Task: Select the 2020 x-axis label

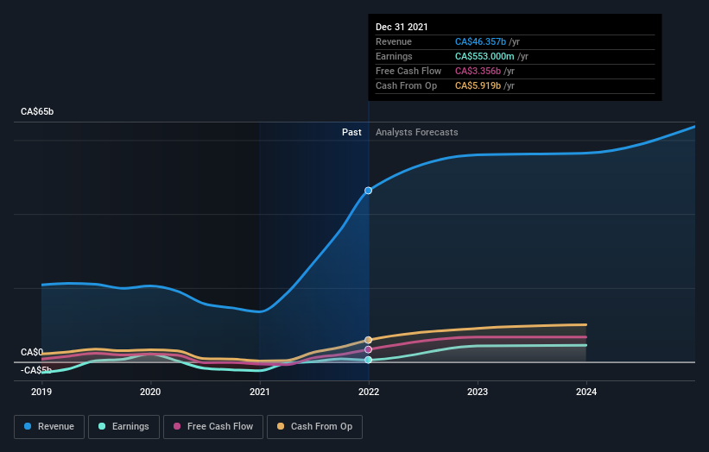Action: tap(150, 392)
